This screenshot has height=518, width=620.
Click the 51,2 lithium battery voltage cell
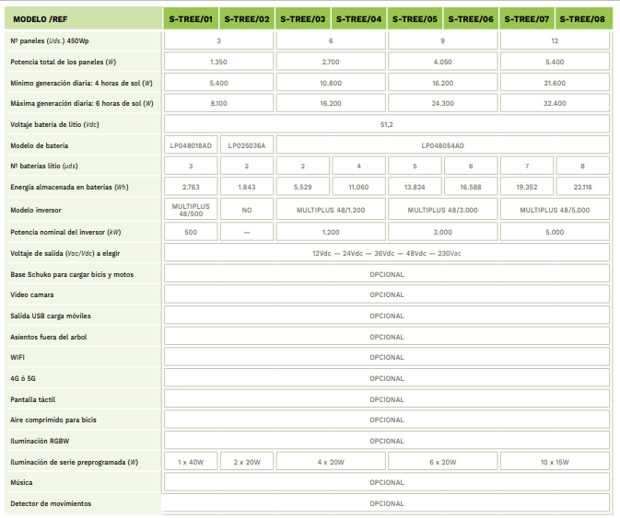pyautogui.click(x=386, y=124)
